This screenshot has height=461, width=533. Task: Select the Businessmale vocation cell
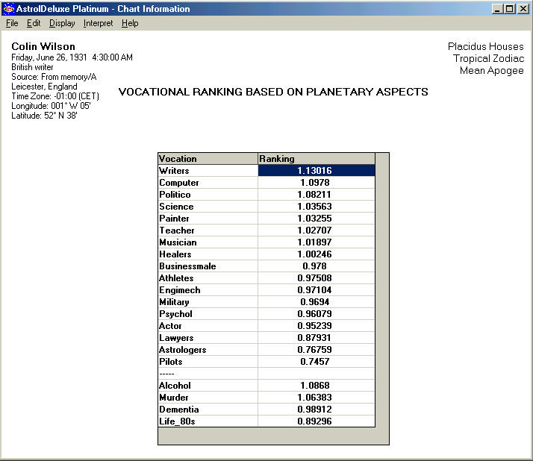[x=208, y=266]
